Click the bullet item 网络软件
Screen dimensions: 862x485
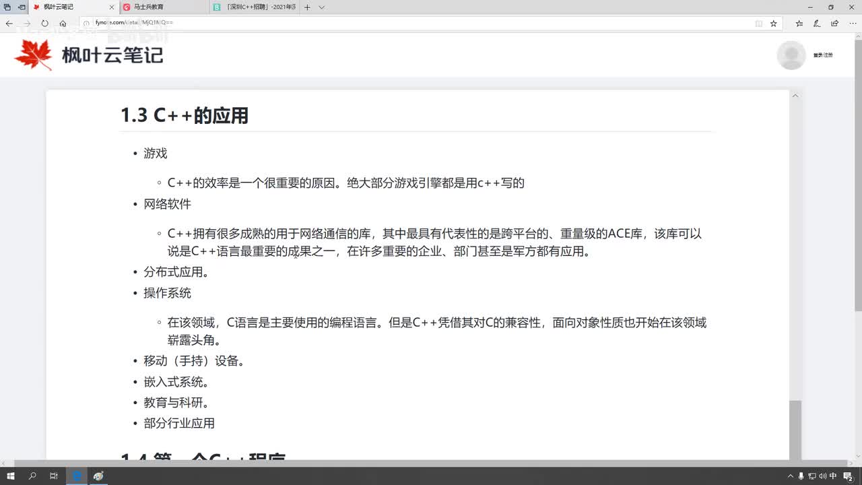(167, 203)
